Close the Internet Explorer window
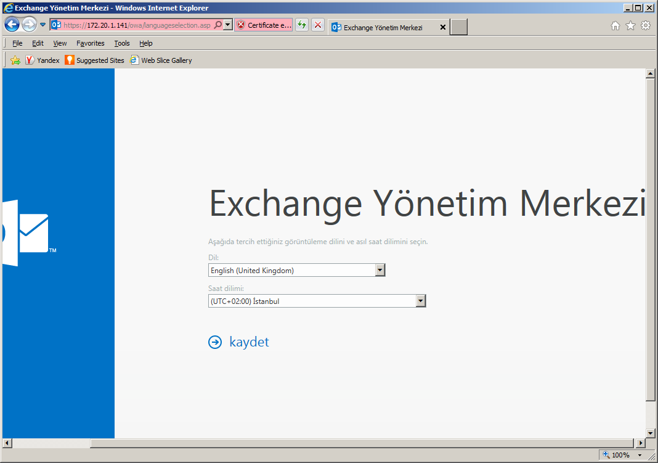Viewport: 658px width, 463px height. (649, 7)
